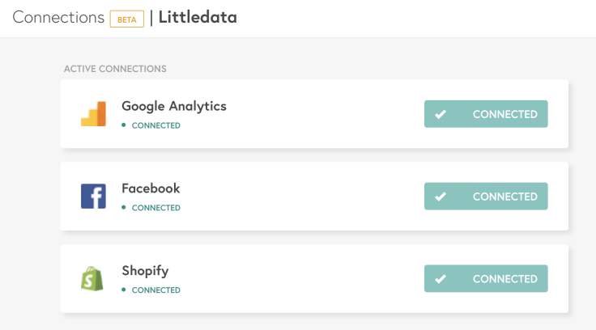Open the Connections page title
Viewport: 596px width, 330px height.
tap(58, 18)
